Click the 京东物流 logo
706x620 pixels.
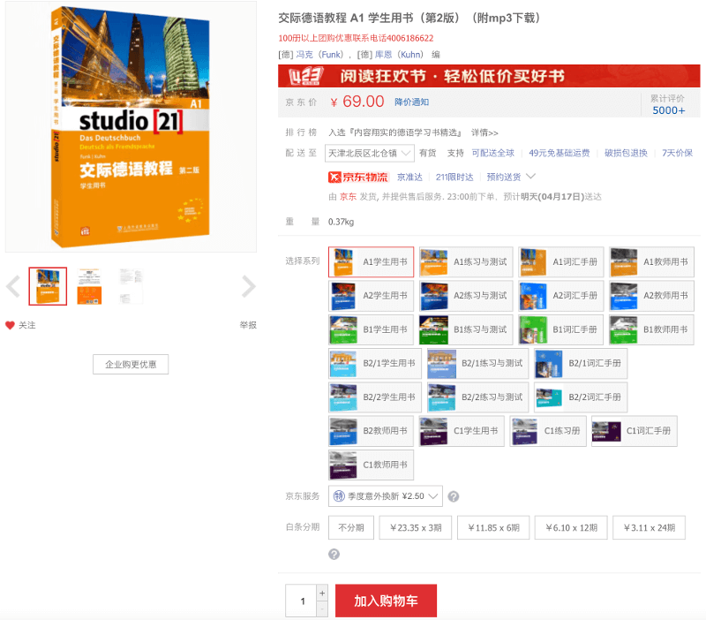(358, 177)
